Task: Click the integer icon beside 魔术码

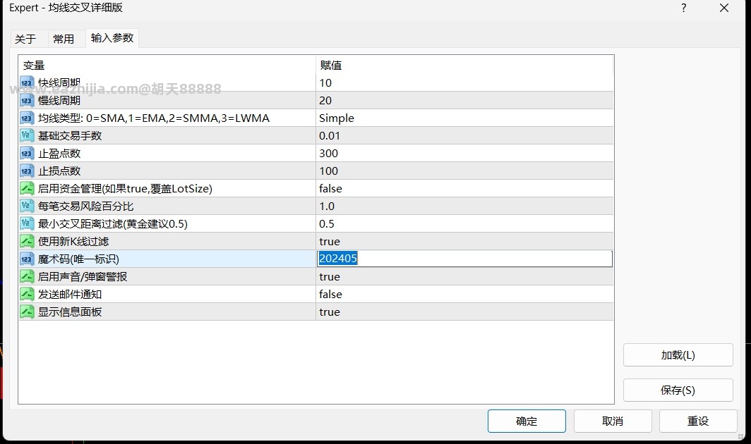Action: pos(27,259)
